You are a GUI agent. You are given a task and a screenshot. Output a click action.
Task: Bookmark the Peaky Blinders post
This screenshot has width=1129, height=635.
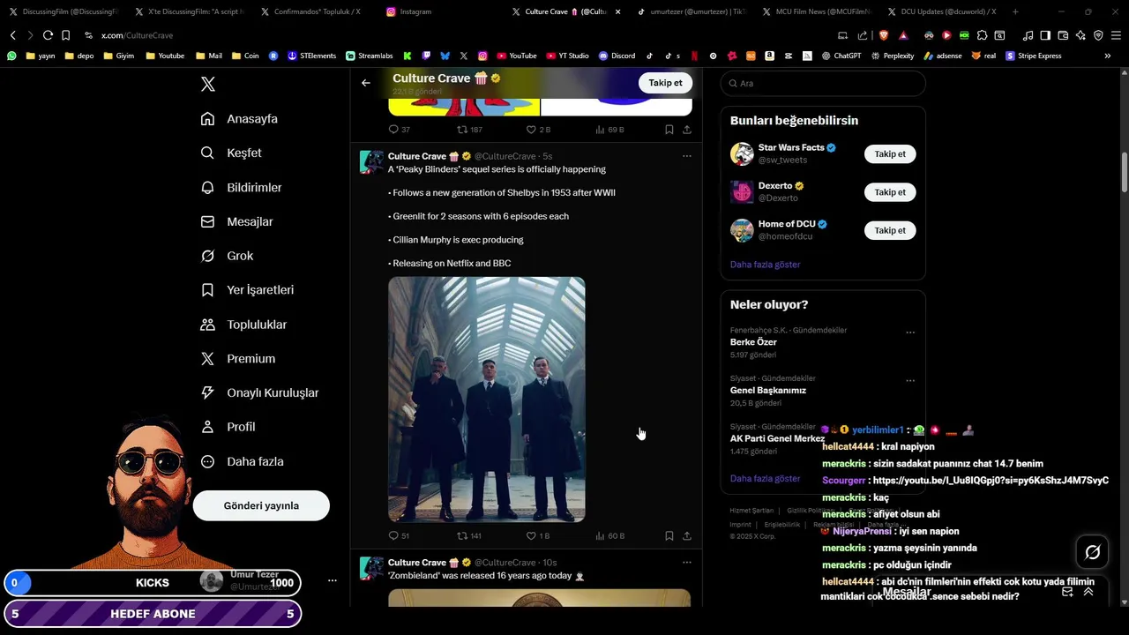(x=669, y=535)
